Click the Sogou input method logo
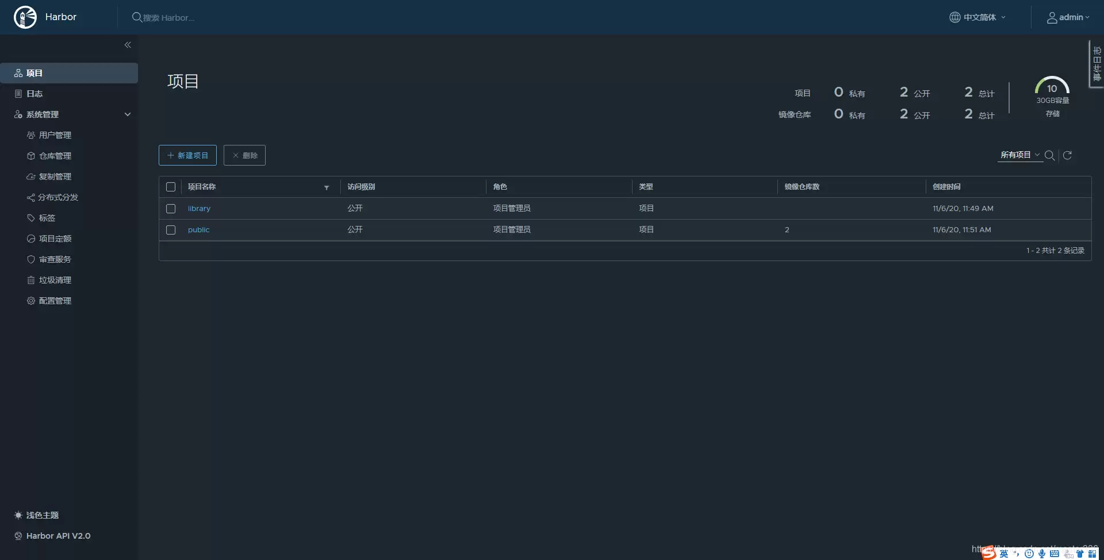The image size is (1104, 560). pos(988,553)
